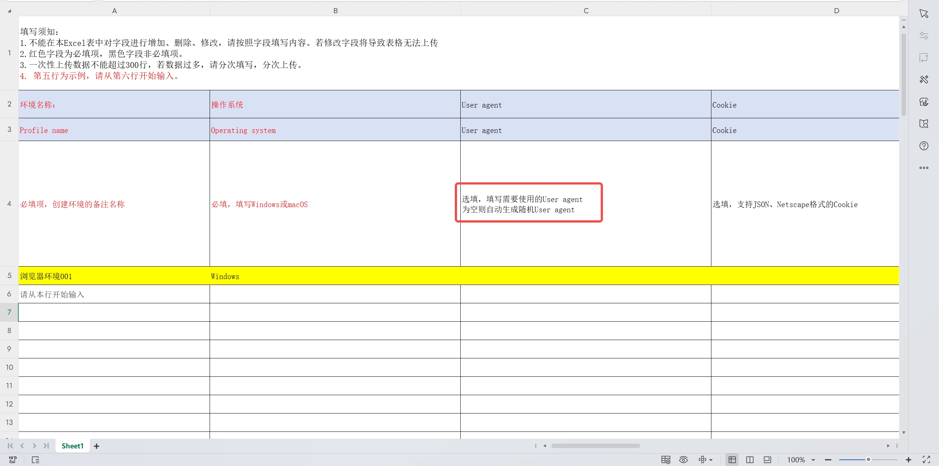Enter full screen mode from status bar
Image resolution: width=939 pixels, height=466 pixels.
click(x=926, y=459)
